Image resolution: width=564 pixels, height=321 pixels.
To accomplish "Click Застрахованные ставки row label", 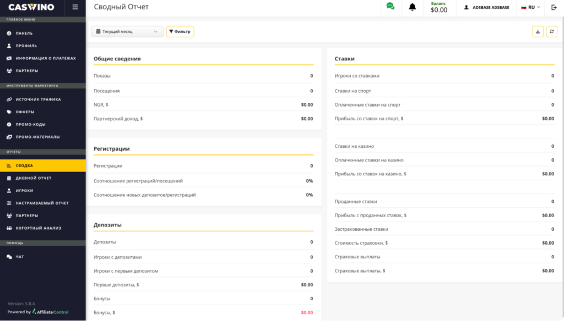I will [x=361, y=229].
